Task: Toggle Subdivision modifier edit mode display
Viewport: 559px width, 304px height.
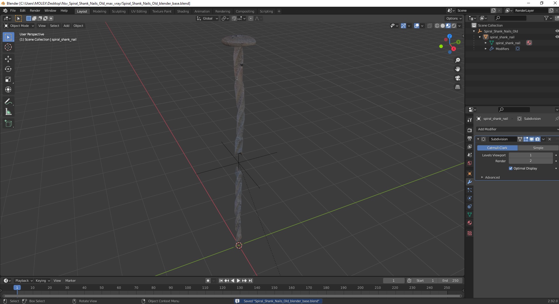Action: (526, 139)
